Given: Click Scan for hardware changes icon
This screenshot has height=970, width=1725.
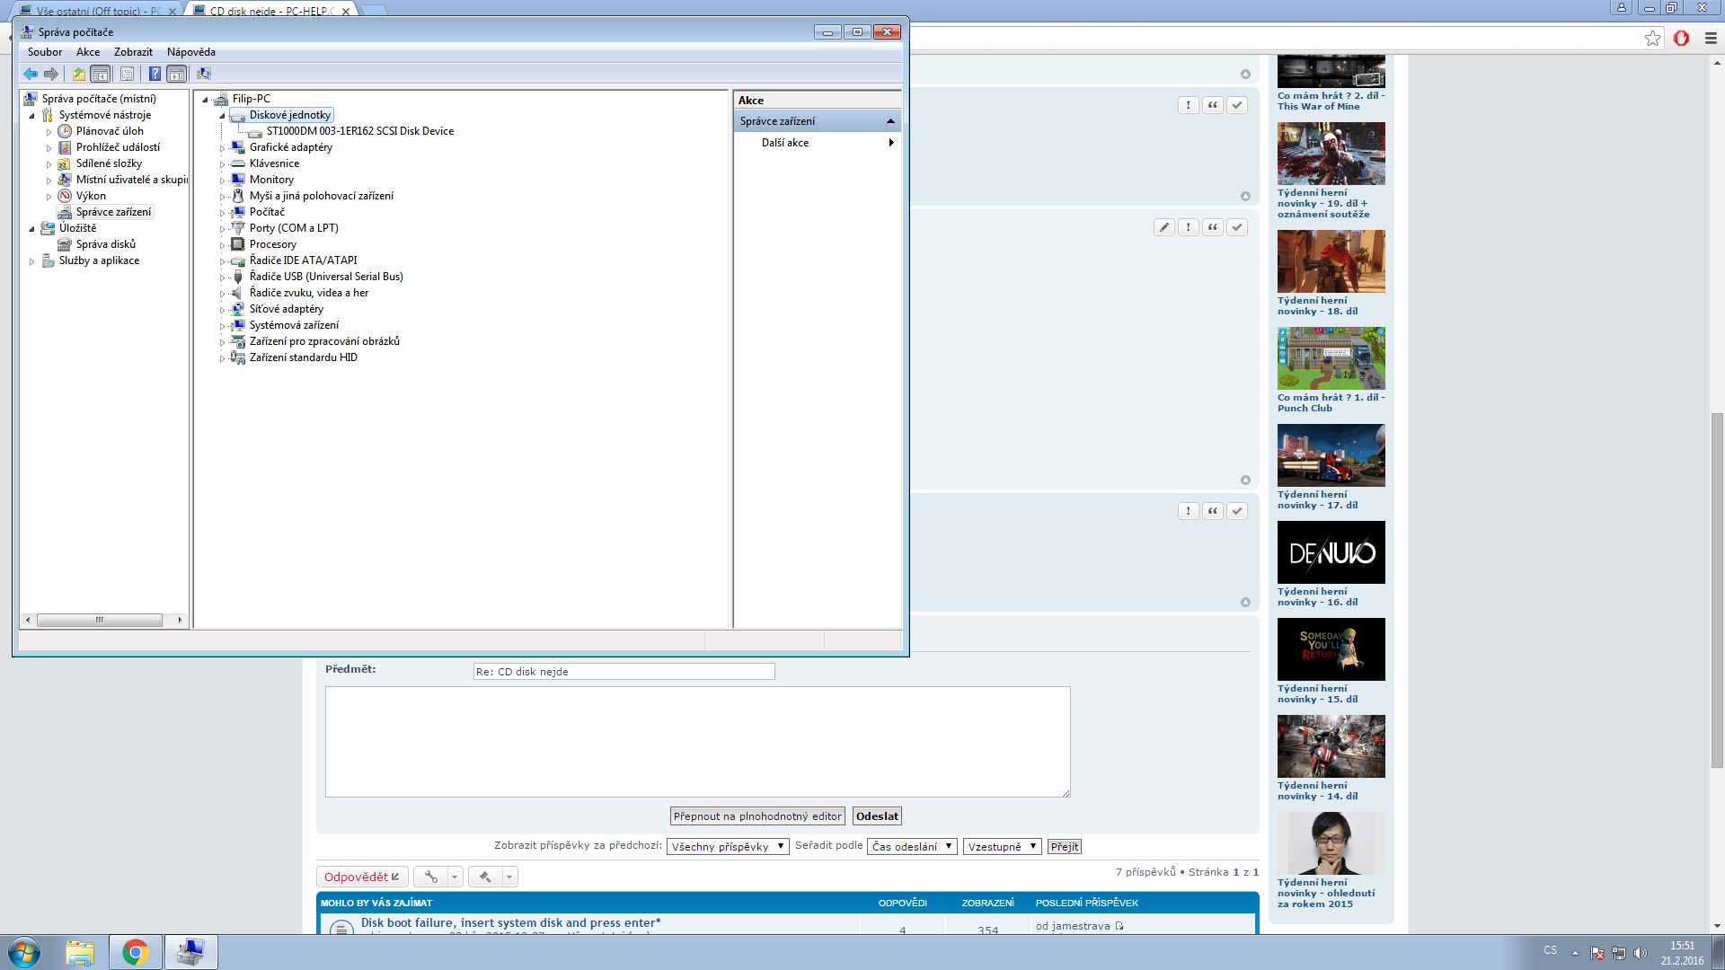Looking at the screenshot, I should (204, 74).
